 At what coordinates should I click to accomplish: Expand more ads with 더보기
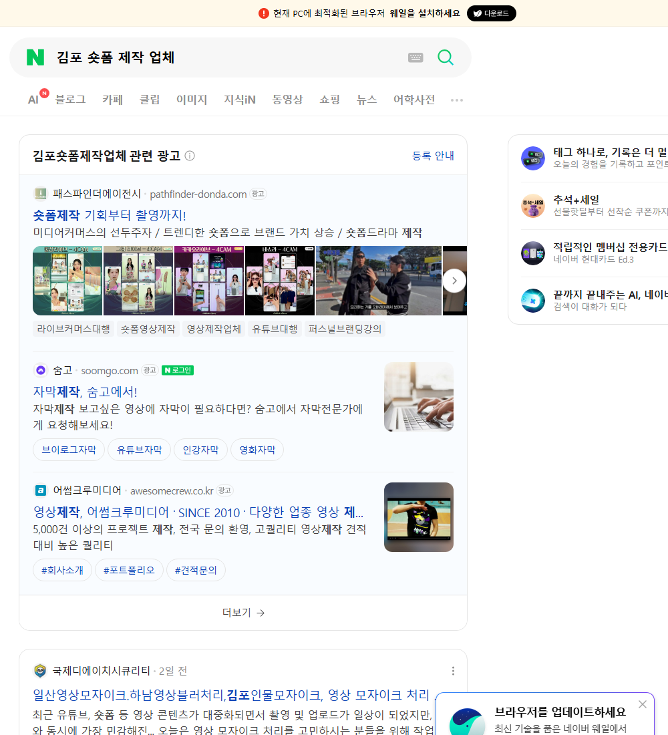pyautogui.click(x=243, y=613)
